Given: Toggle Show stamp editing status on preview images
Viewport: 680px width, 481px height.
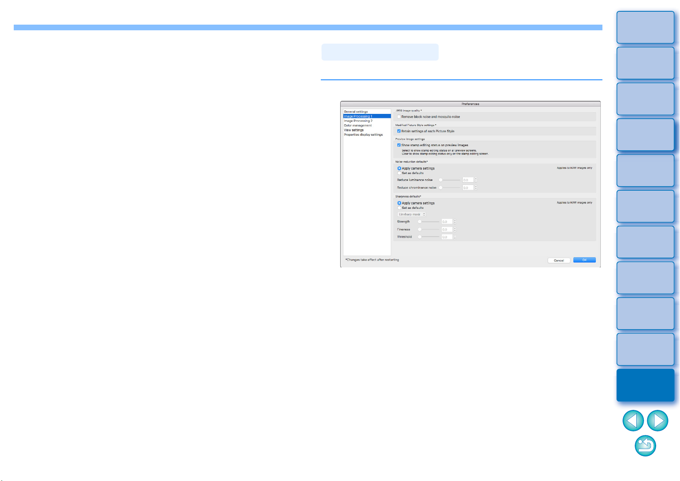Looking at the screenshot, I should (399, 145).
